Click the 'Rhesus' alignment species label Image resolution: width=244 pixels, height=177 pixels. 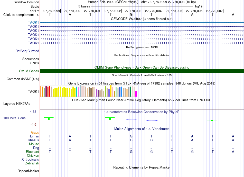point(33,140)
